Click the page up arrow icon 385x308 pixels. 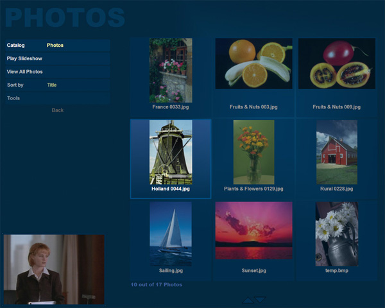coord(248,300)
